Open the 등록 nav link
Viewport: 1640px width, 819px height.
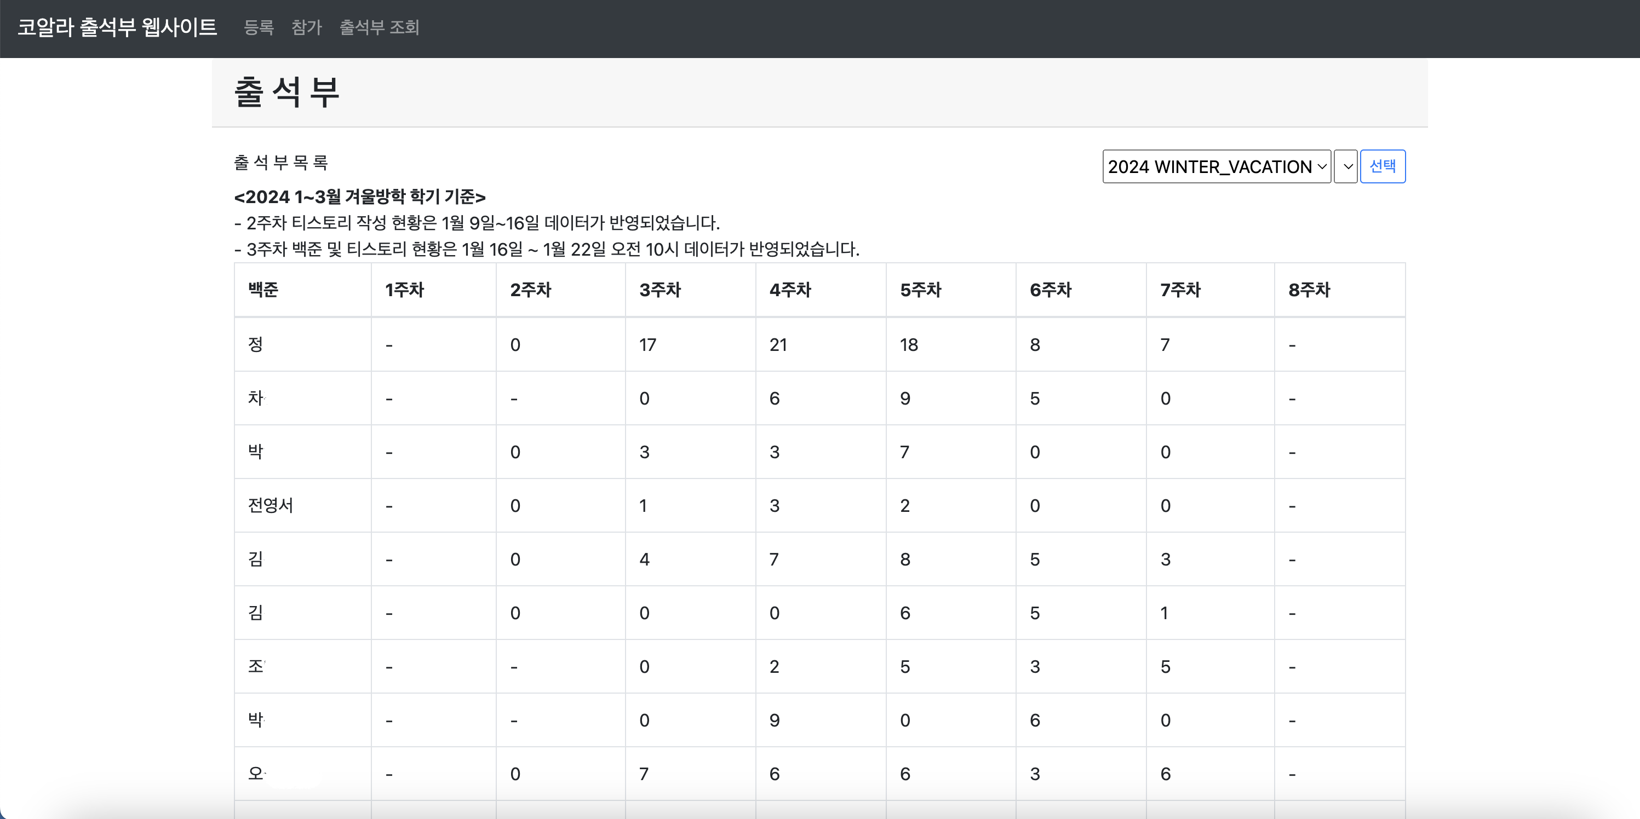pos(259,27)
